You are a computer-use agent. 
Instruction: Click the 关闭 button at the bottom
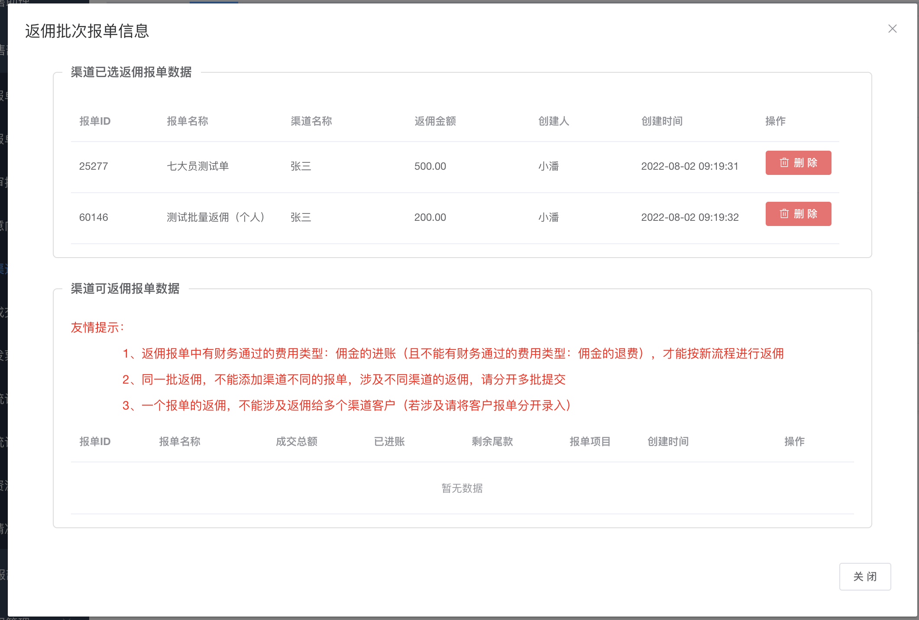pos(864,576)
